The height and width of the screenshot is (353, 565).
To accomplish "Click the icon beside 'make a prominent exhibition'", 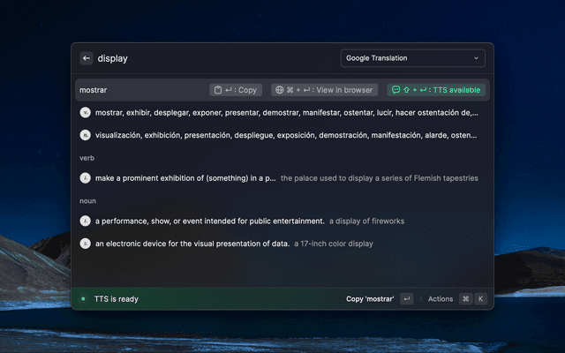I will (86, 177).
